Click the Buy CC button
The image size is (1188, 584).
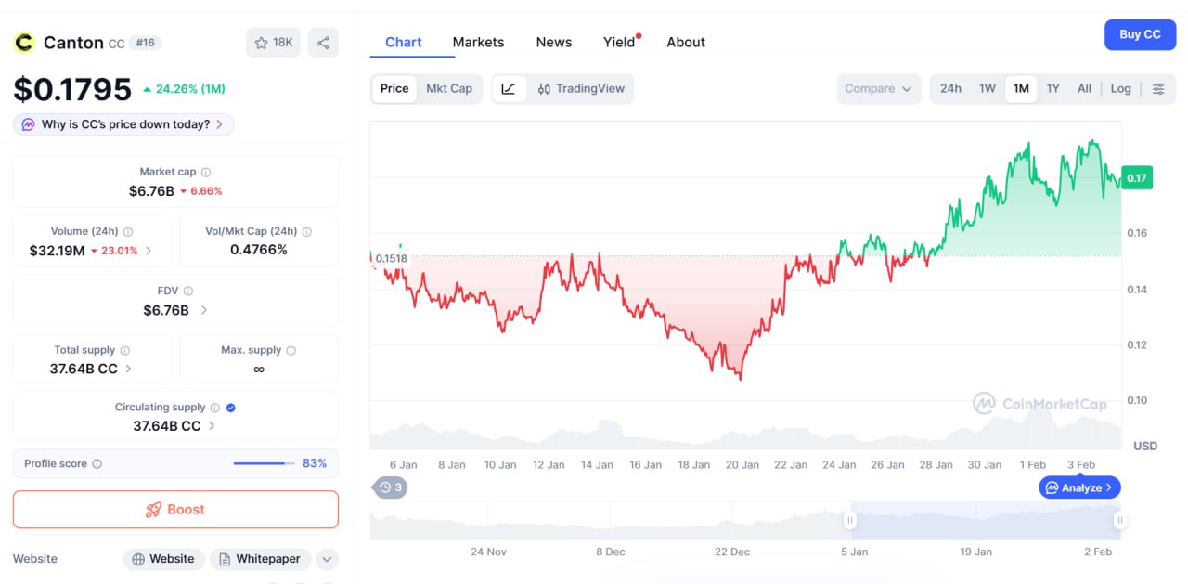[x=1140, y=34]
